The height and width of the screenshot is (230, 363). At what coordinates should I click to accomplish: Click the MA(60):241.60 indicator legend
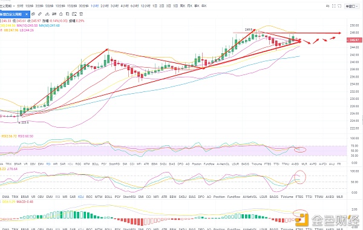click(x=50, y=25)
